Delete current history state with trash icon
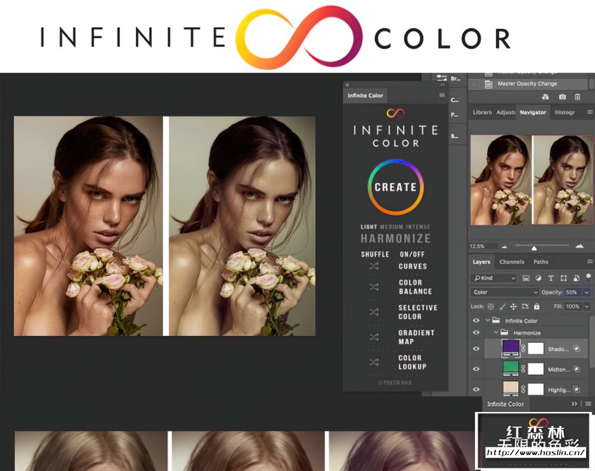595x471 pixels. pos(577,97)
